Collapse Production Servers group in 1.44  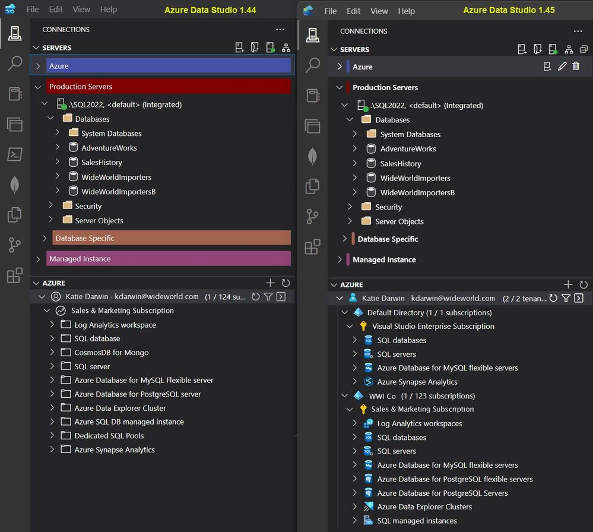pos(38,87)
